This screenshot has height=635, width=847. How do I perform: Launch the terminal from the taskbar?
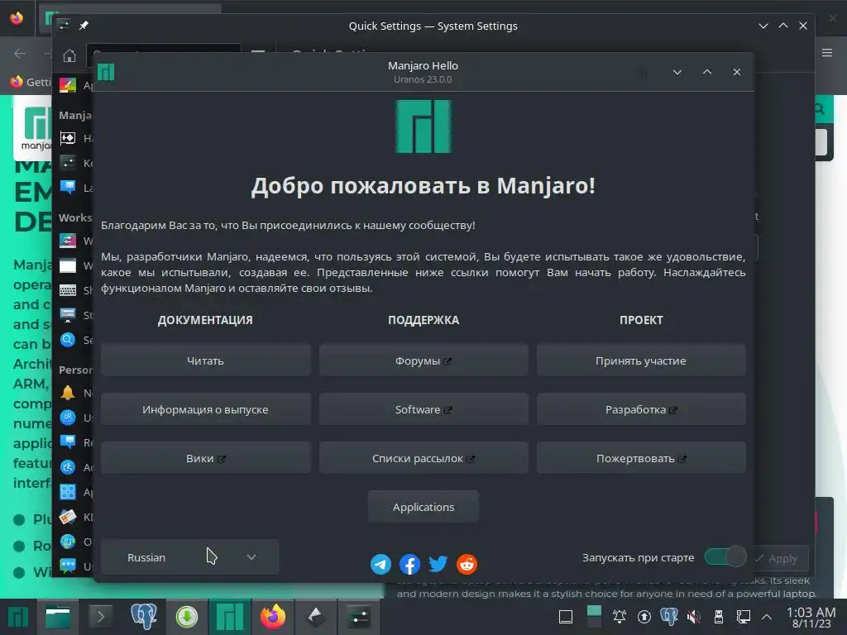pos(100,617)
